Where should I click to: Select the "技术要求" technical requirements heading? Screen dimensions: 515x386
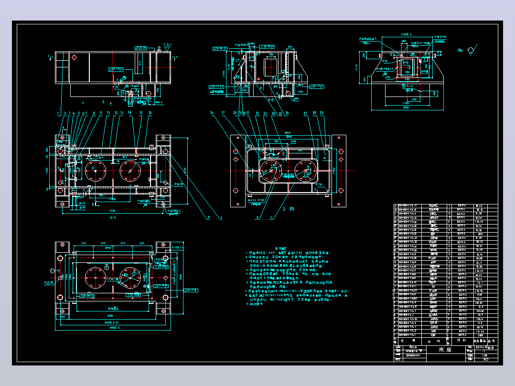pyautogui.click(x=280, y=249)
